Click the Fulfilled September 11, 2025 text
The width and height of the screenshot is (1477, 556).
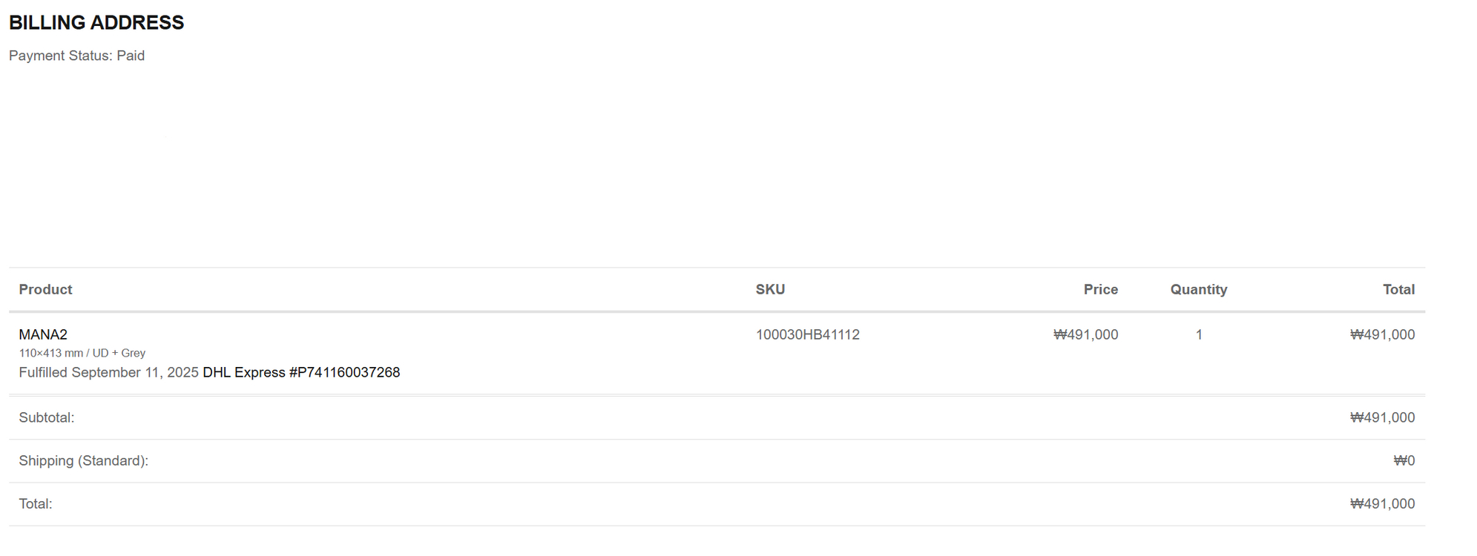[x=108, y=372]
